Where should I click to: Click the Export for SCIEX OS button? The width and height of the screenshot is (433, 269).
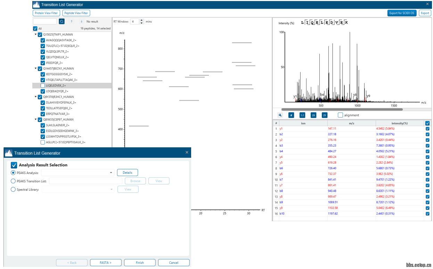[402, 13]
